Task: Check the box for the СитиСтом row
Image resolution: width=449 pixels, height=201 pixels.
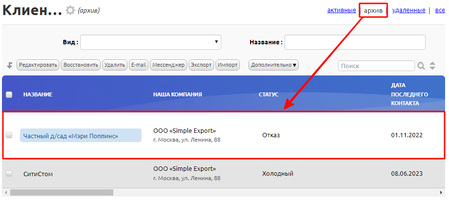Action: coord(9,174)
